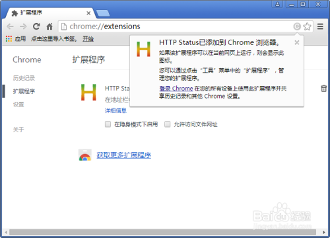This screenshot has height=238, width=330.
Task: Click the scrollbar right arrow
Action: coord(323,232)
